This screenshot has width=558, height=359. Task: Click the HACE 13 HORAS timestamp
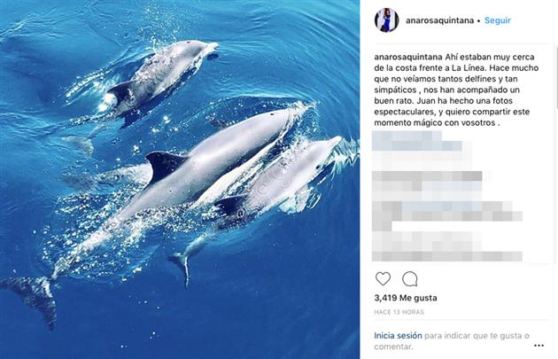point(399,312)
